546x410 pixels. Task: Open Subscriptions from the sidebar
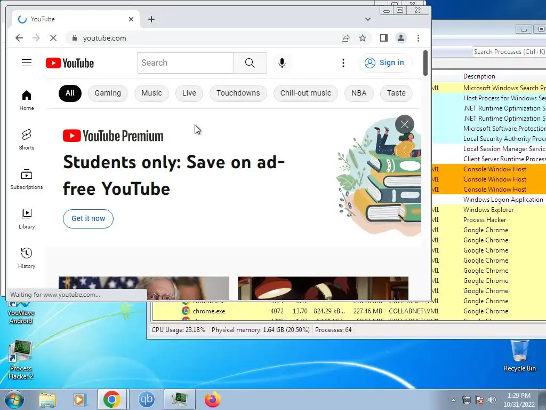coord(27,179)
